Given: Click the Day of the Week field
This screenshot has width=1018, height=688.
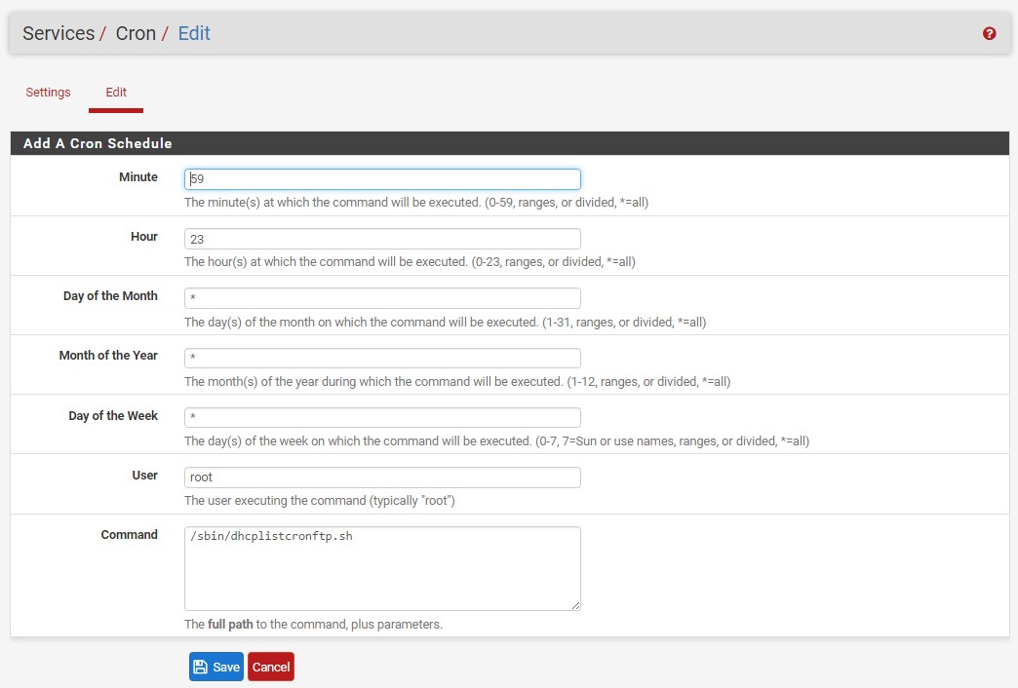Looking at the screenshot, I should pos(382,417).
